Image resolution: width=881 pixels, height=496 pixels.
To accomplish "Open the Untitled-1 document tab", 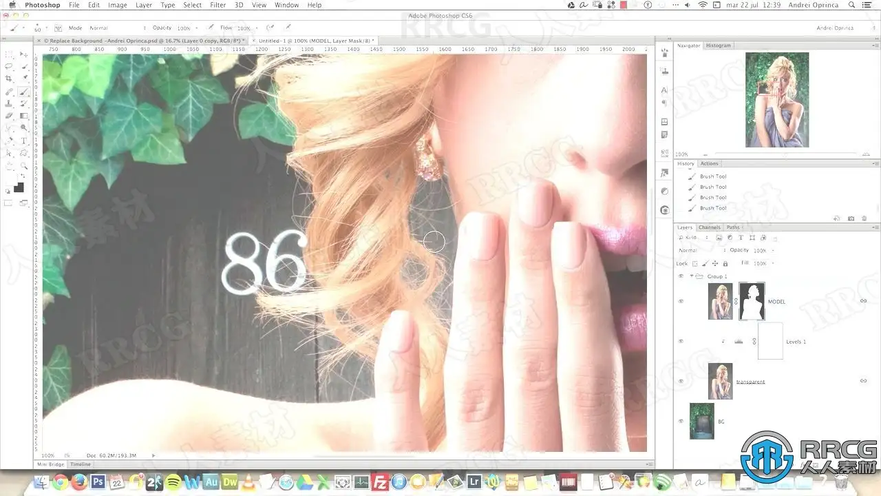I will (315, 41).
